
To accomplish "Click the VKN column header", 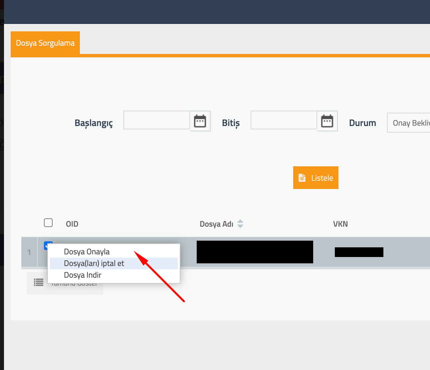I will click(x=340, y=224).
